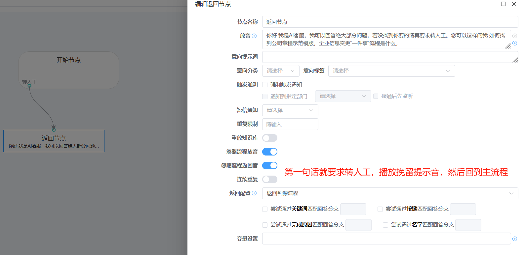Click the play icon right of announcement text
The width and height of the screenshot is (524, 255).
[515, 36]
